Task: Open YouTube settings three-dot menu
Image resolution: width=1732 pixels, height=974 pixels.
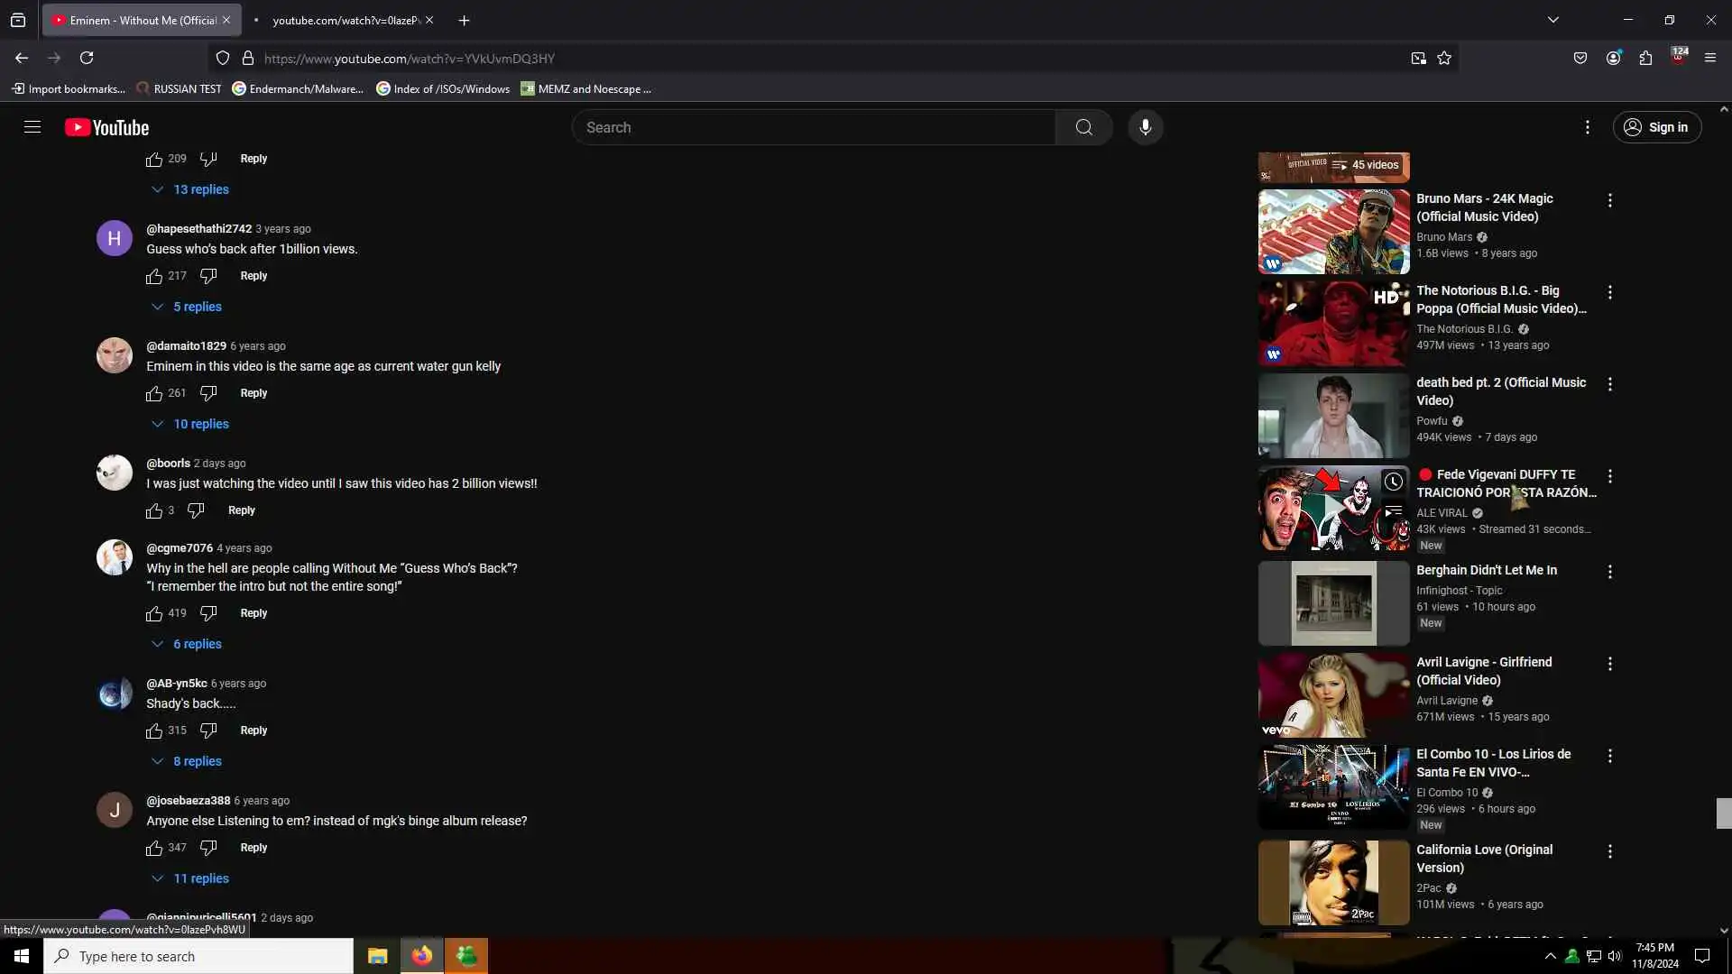Action: pos(1587,127)
